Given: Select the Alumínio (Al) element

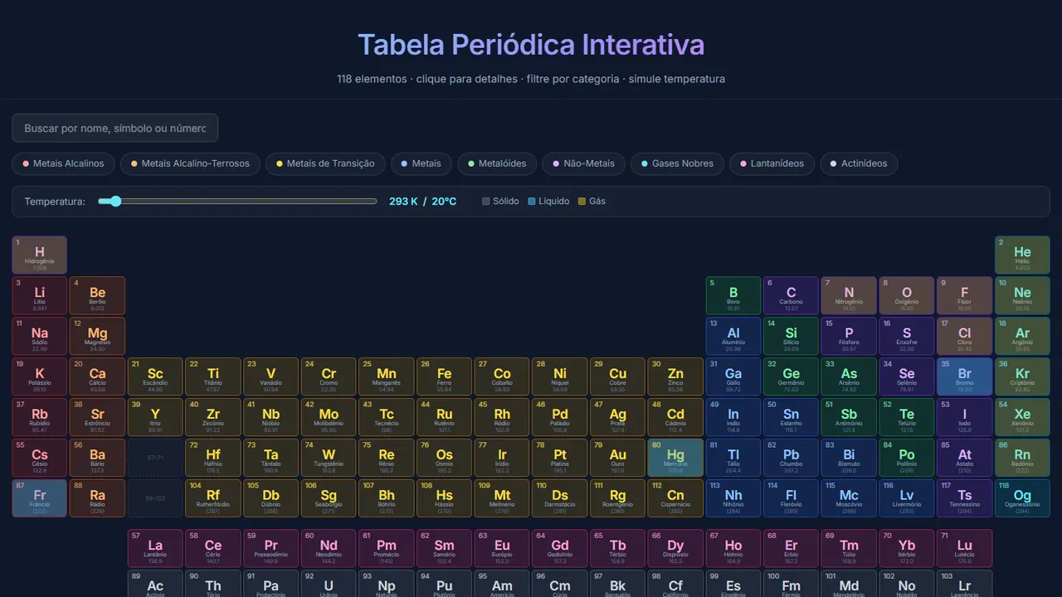Looking at the screenshot, I should point(733,337).
